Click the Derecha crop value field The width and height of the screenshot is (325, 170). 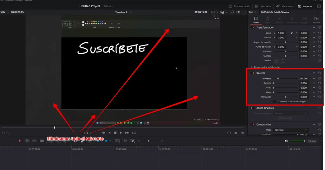(x=304, y=83)
